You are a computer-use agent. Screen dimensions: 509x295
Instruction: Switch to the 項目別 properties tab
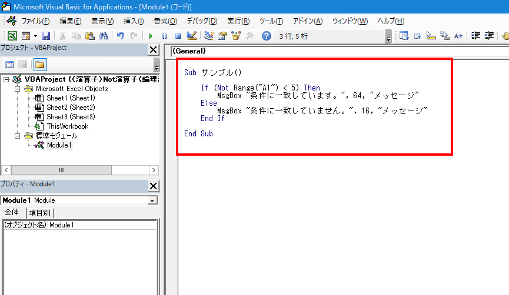[x=40, y=213]
